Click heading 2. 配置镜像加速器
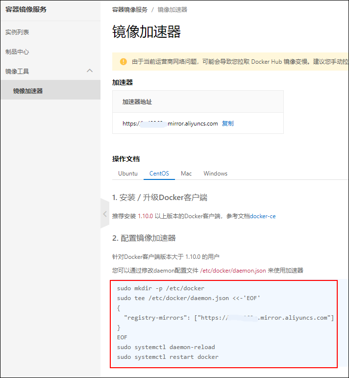The width and height of the screenshot is (349, 378). pyautogui.click(x=144, y=238)
